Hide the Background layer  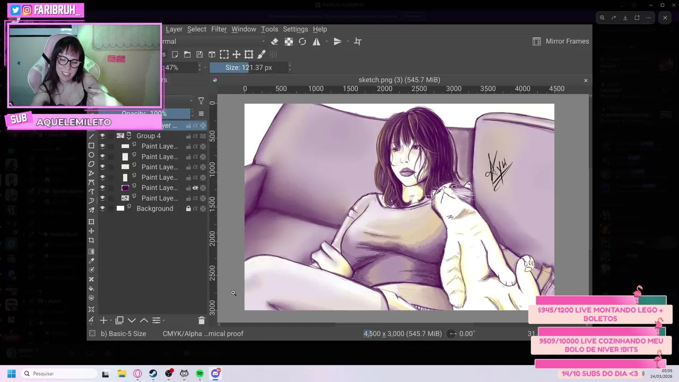coord(102,209)
